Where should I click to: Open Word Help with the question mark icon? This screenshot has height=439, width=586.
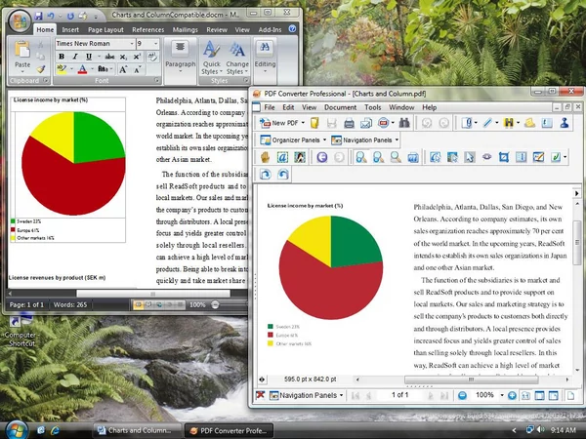pos(292,28)
